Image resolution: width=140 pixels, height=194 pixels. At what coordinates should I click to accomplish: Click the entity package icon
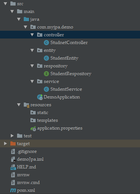click(40, 50)
